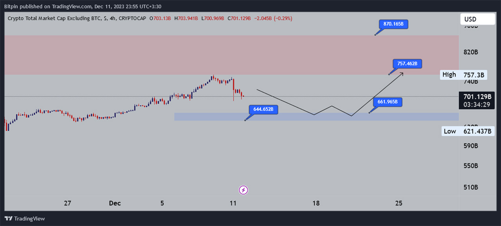Click the 18 date label on the time axis

(x=316, y=203)
